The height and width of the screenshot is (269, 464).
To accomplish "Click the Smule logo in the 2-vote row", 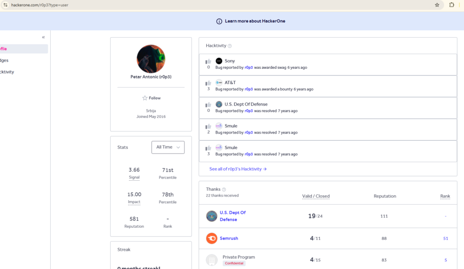I will [219, 126].
